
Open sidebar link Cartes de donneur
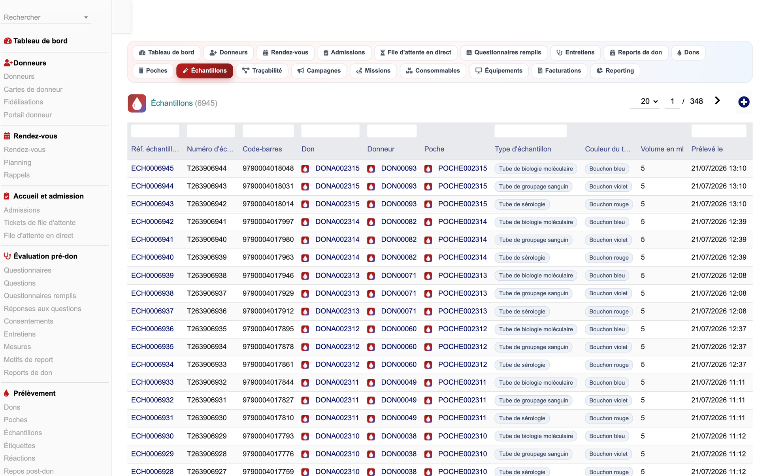(x=33, y=89)
